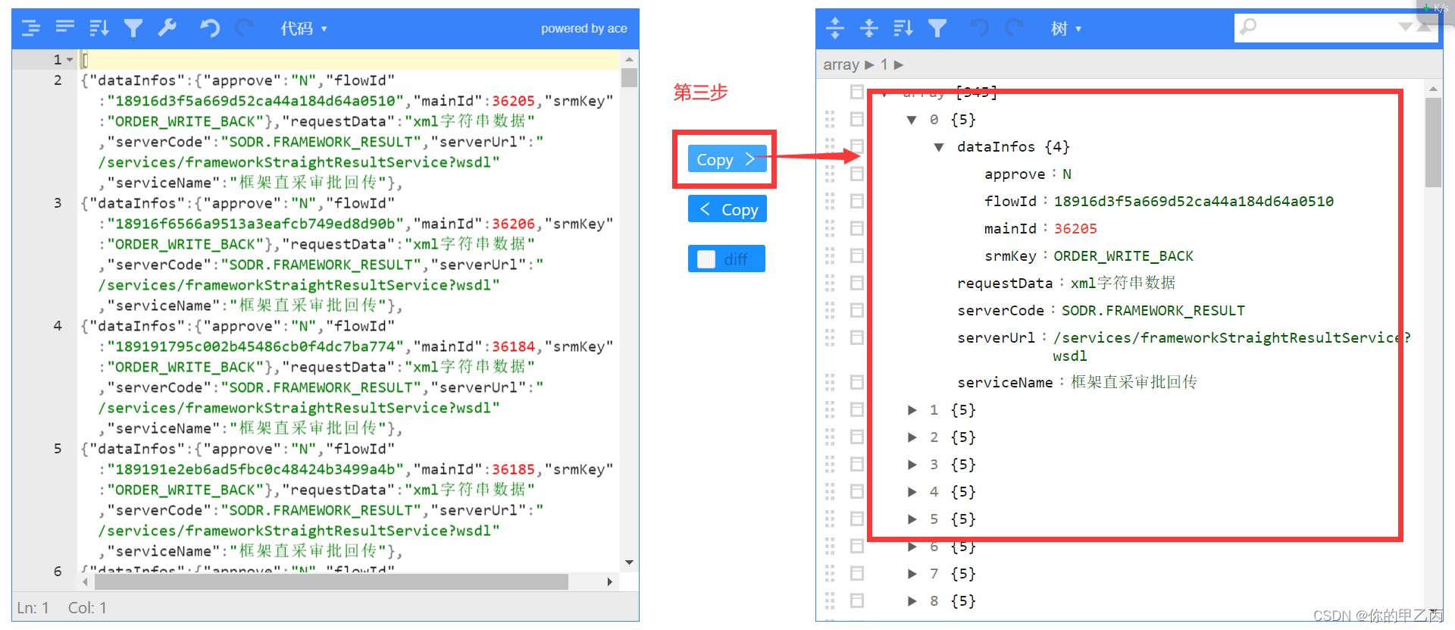Open the 'powered by ace' link
This screenshot has height=630, width=1455.
(584, 29)
